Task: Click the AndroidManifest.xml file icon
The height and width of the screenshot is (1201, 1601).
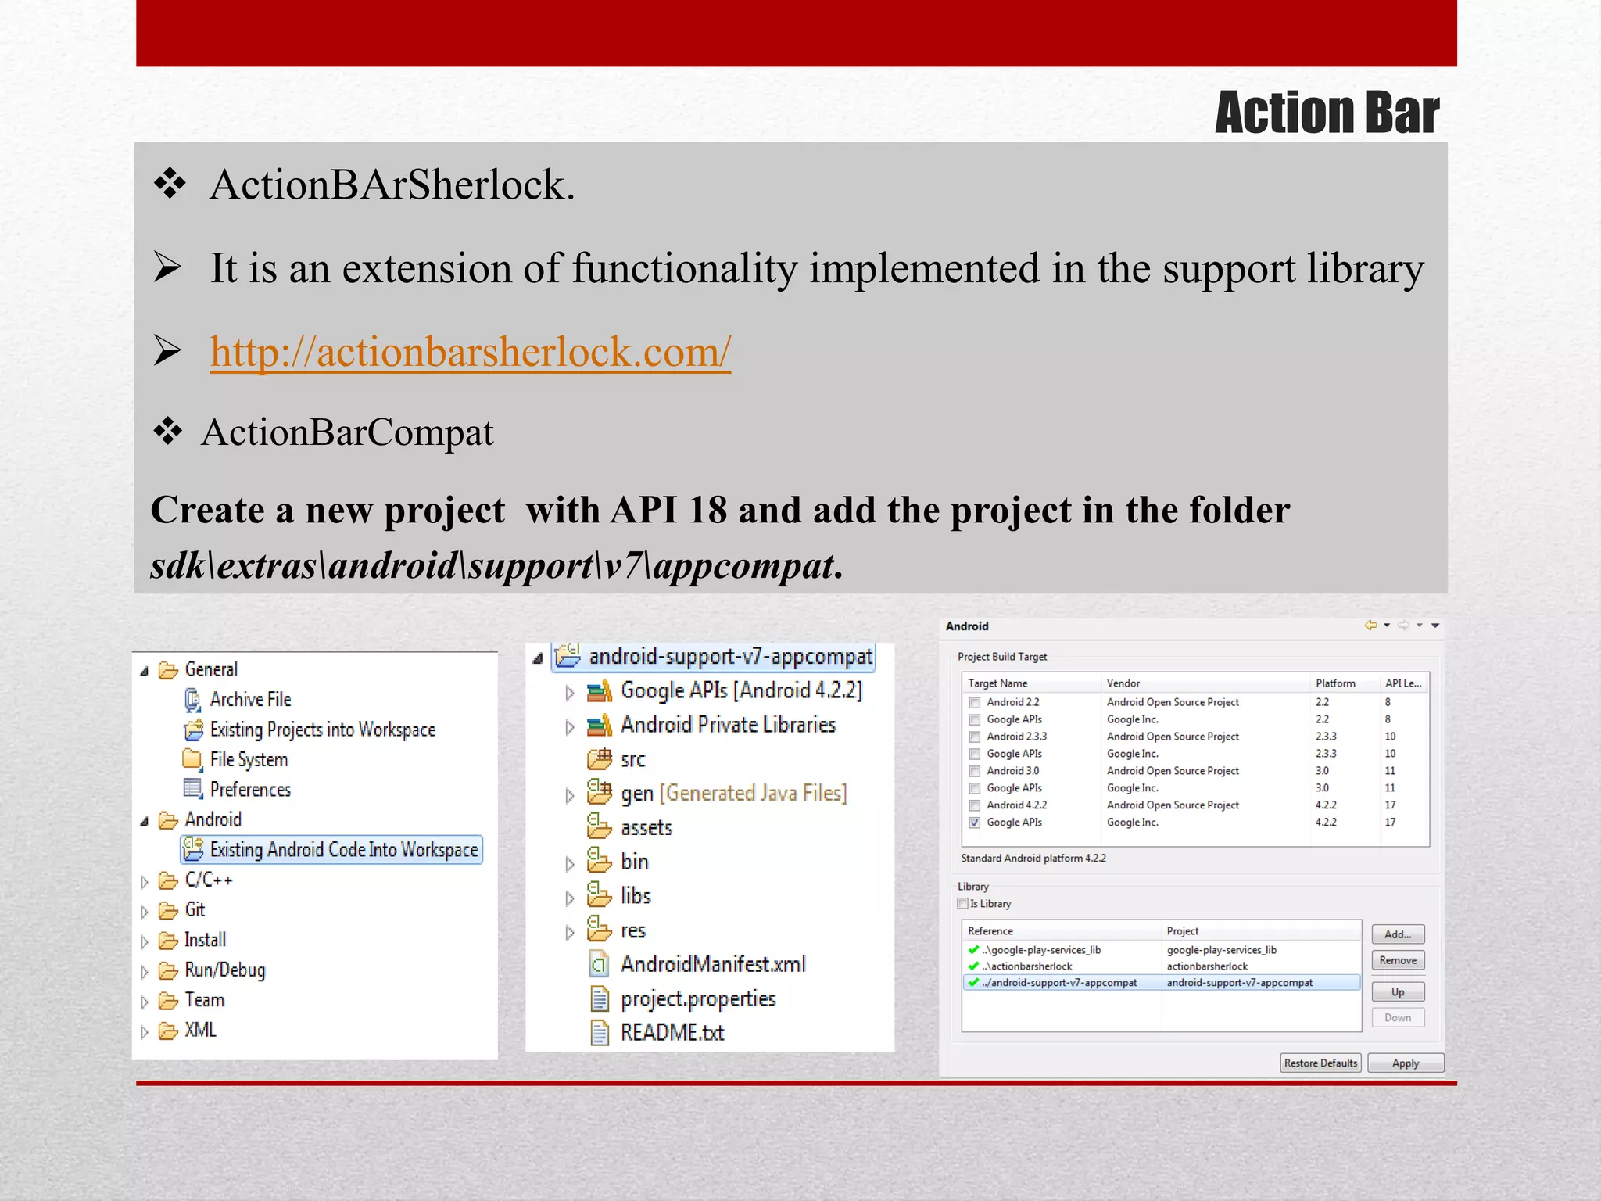Action: [x=599, y=964]
